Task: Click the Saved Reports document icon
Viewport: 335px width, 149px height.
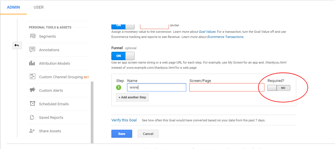Action: (x=32, y=117)
